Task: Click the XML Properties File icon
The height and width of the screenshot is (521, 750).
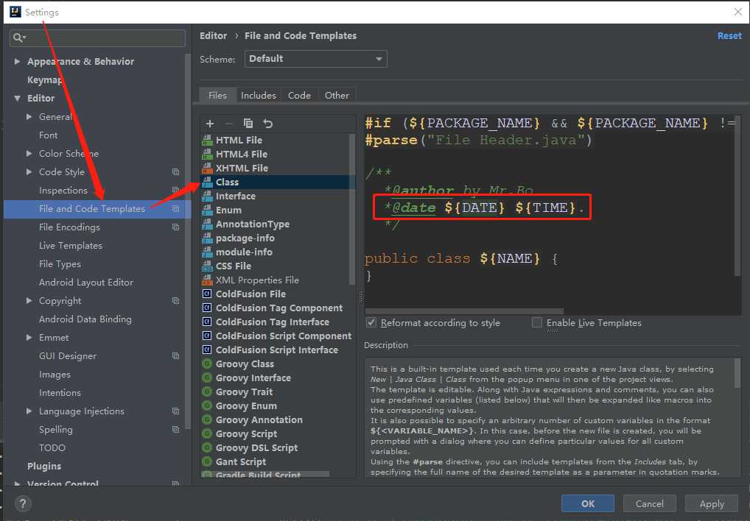Action: coord(207,280)
